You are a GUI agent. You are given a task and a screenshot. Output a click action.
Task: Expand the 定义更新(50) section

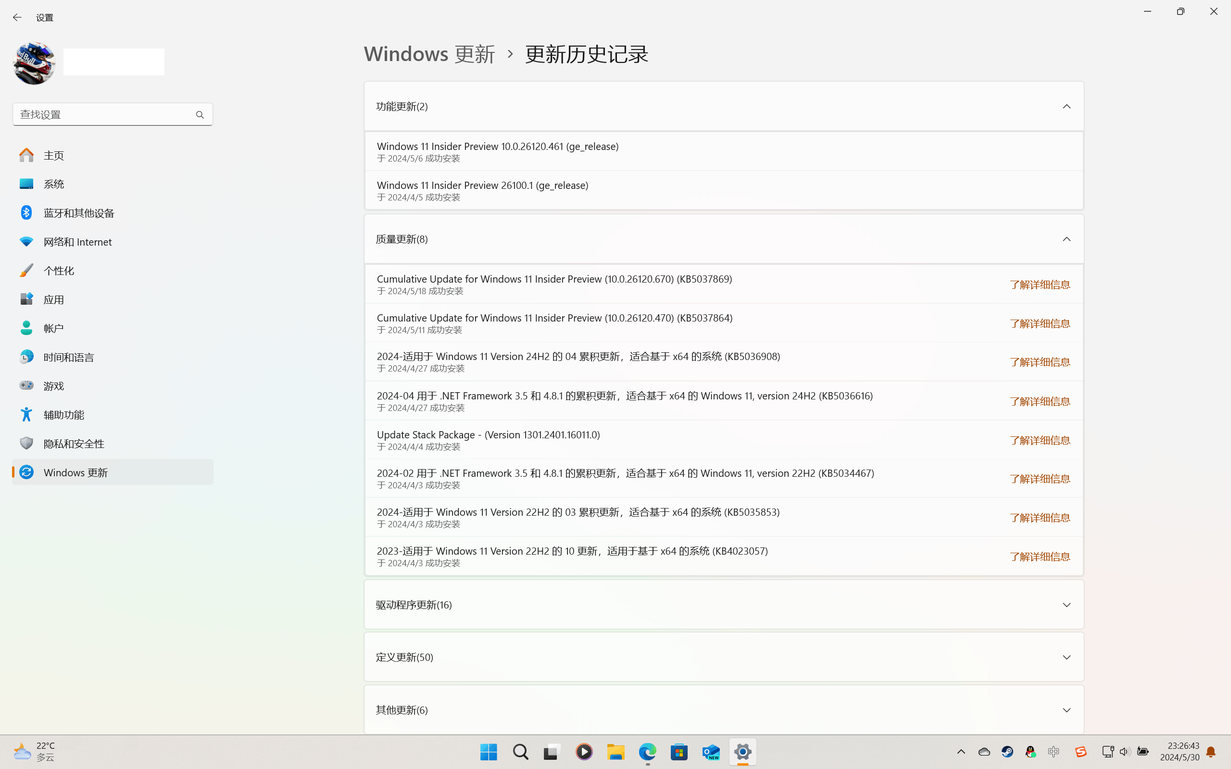coord(1066,657)
